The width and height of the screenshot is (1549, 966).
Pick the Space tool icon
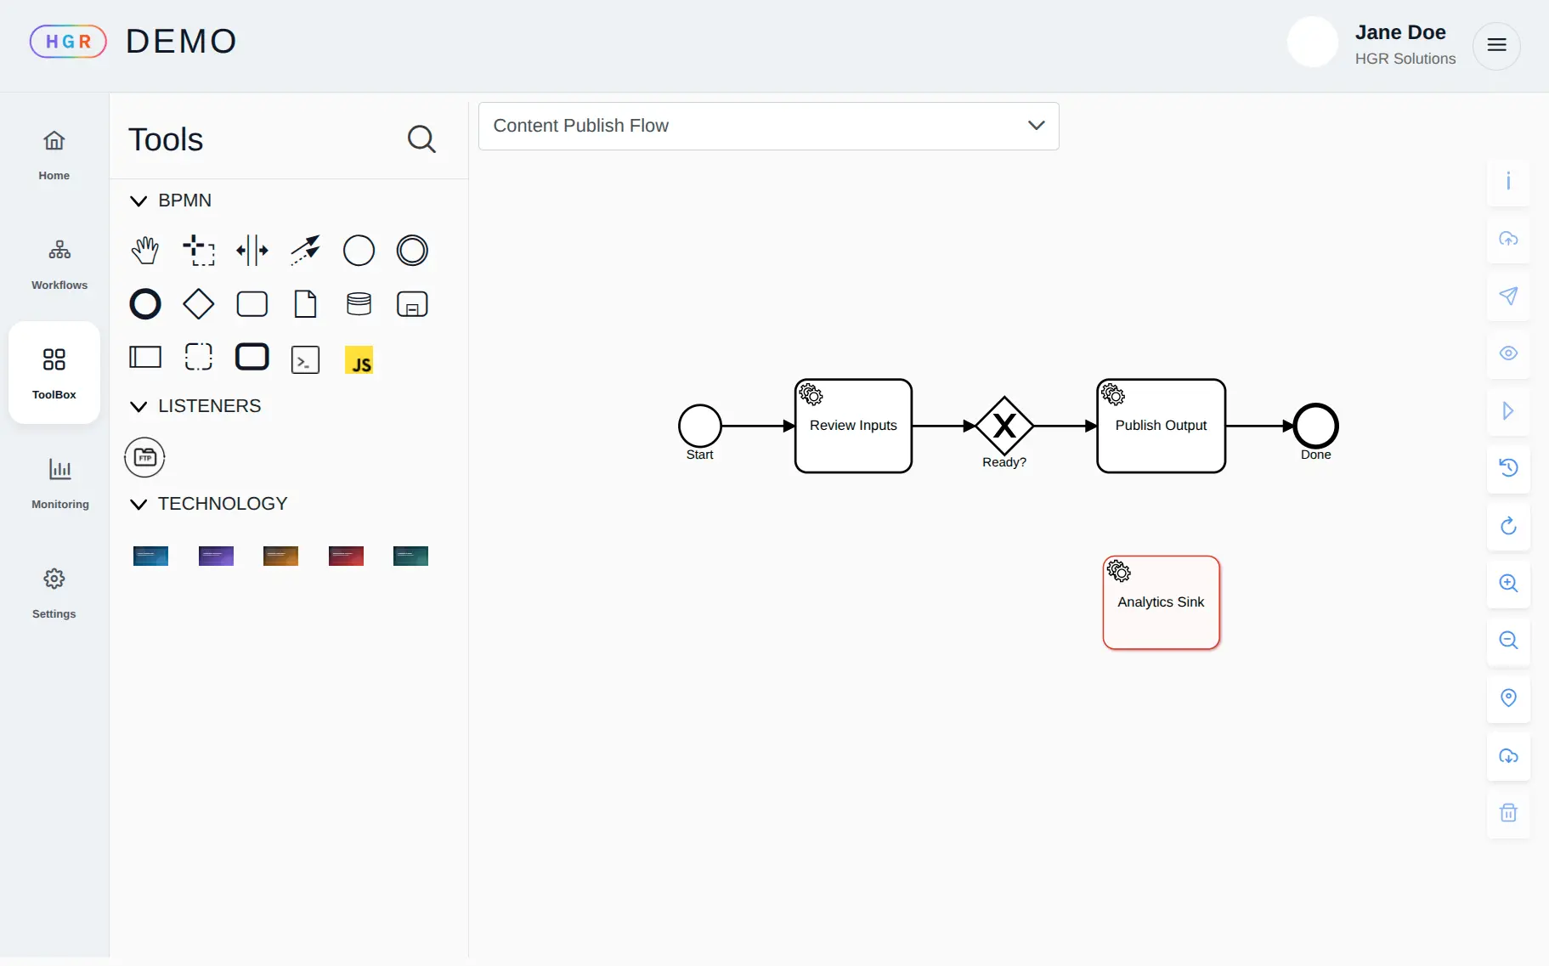(252, 251)
